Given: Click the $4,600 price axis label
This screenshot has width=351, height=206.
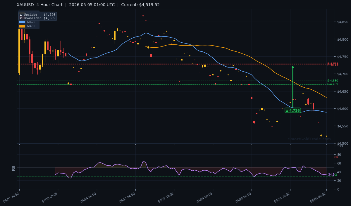Looking at the screenshot, I should (343, 109).
